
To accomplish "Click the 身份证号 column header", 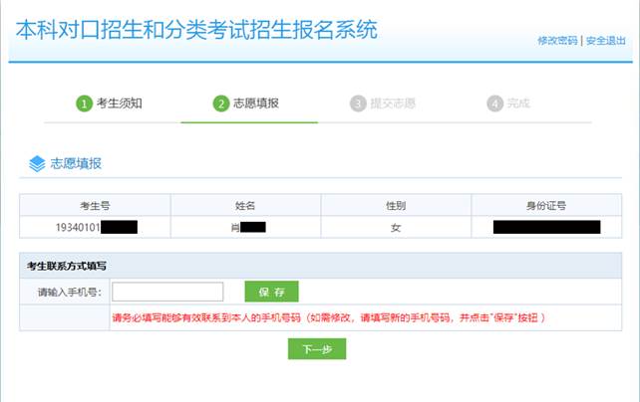I will pyautogui.click(x=546, y=205).
